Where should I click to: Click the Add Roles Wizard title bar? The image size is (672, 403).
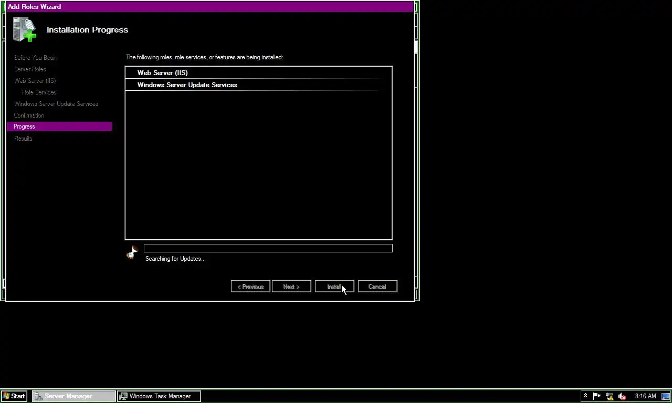[210, 7]
